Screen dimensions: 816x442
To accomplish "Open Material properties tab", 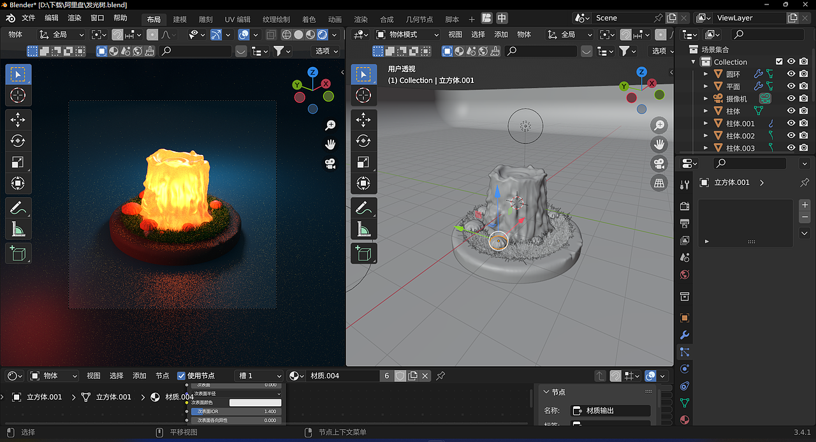I will click(x=685, y=420).
